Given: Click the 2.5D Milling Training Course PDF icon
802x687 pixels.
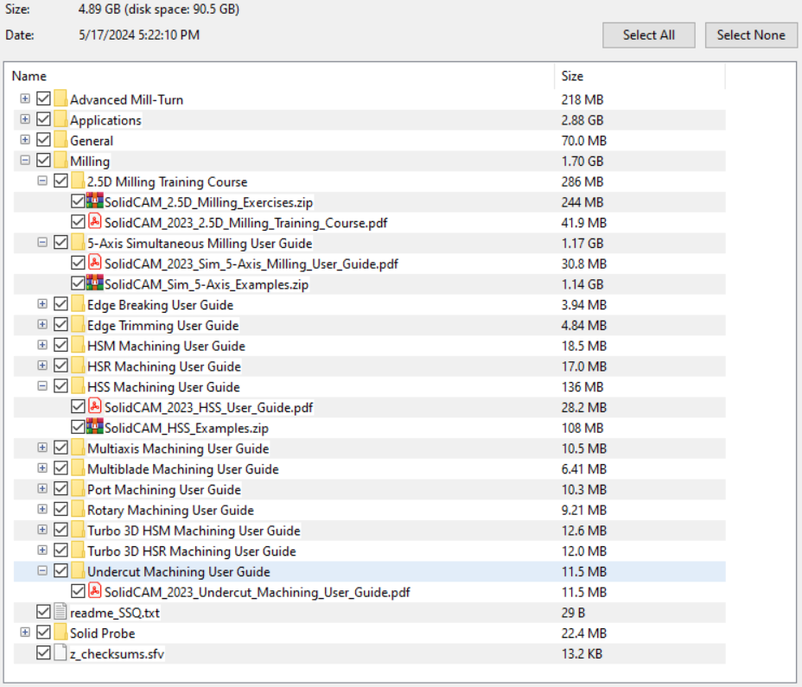Looking at the screenshot, I should 94,221.
